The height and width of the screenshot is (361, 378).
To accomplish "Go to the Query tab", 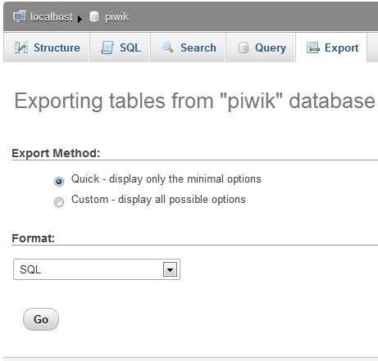I will 261,47.
